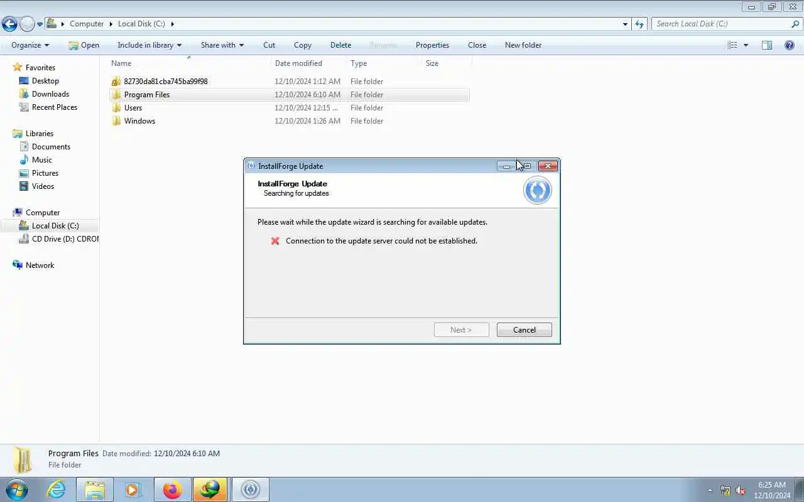Open Desktop in the navigation pane

(45, 81)
